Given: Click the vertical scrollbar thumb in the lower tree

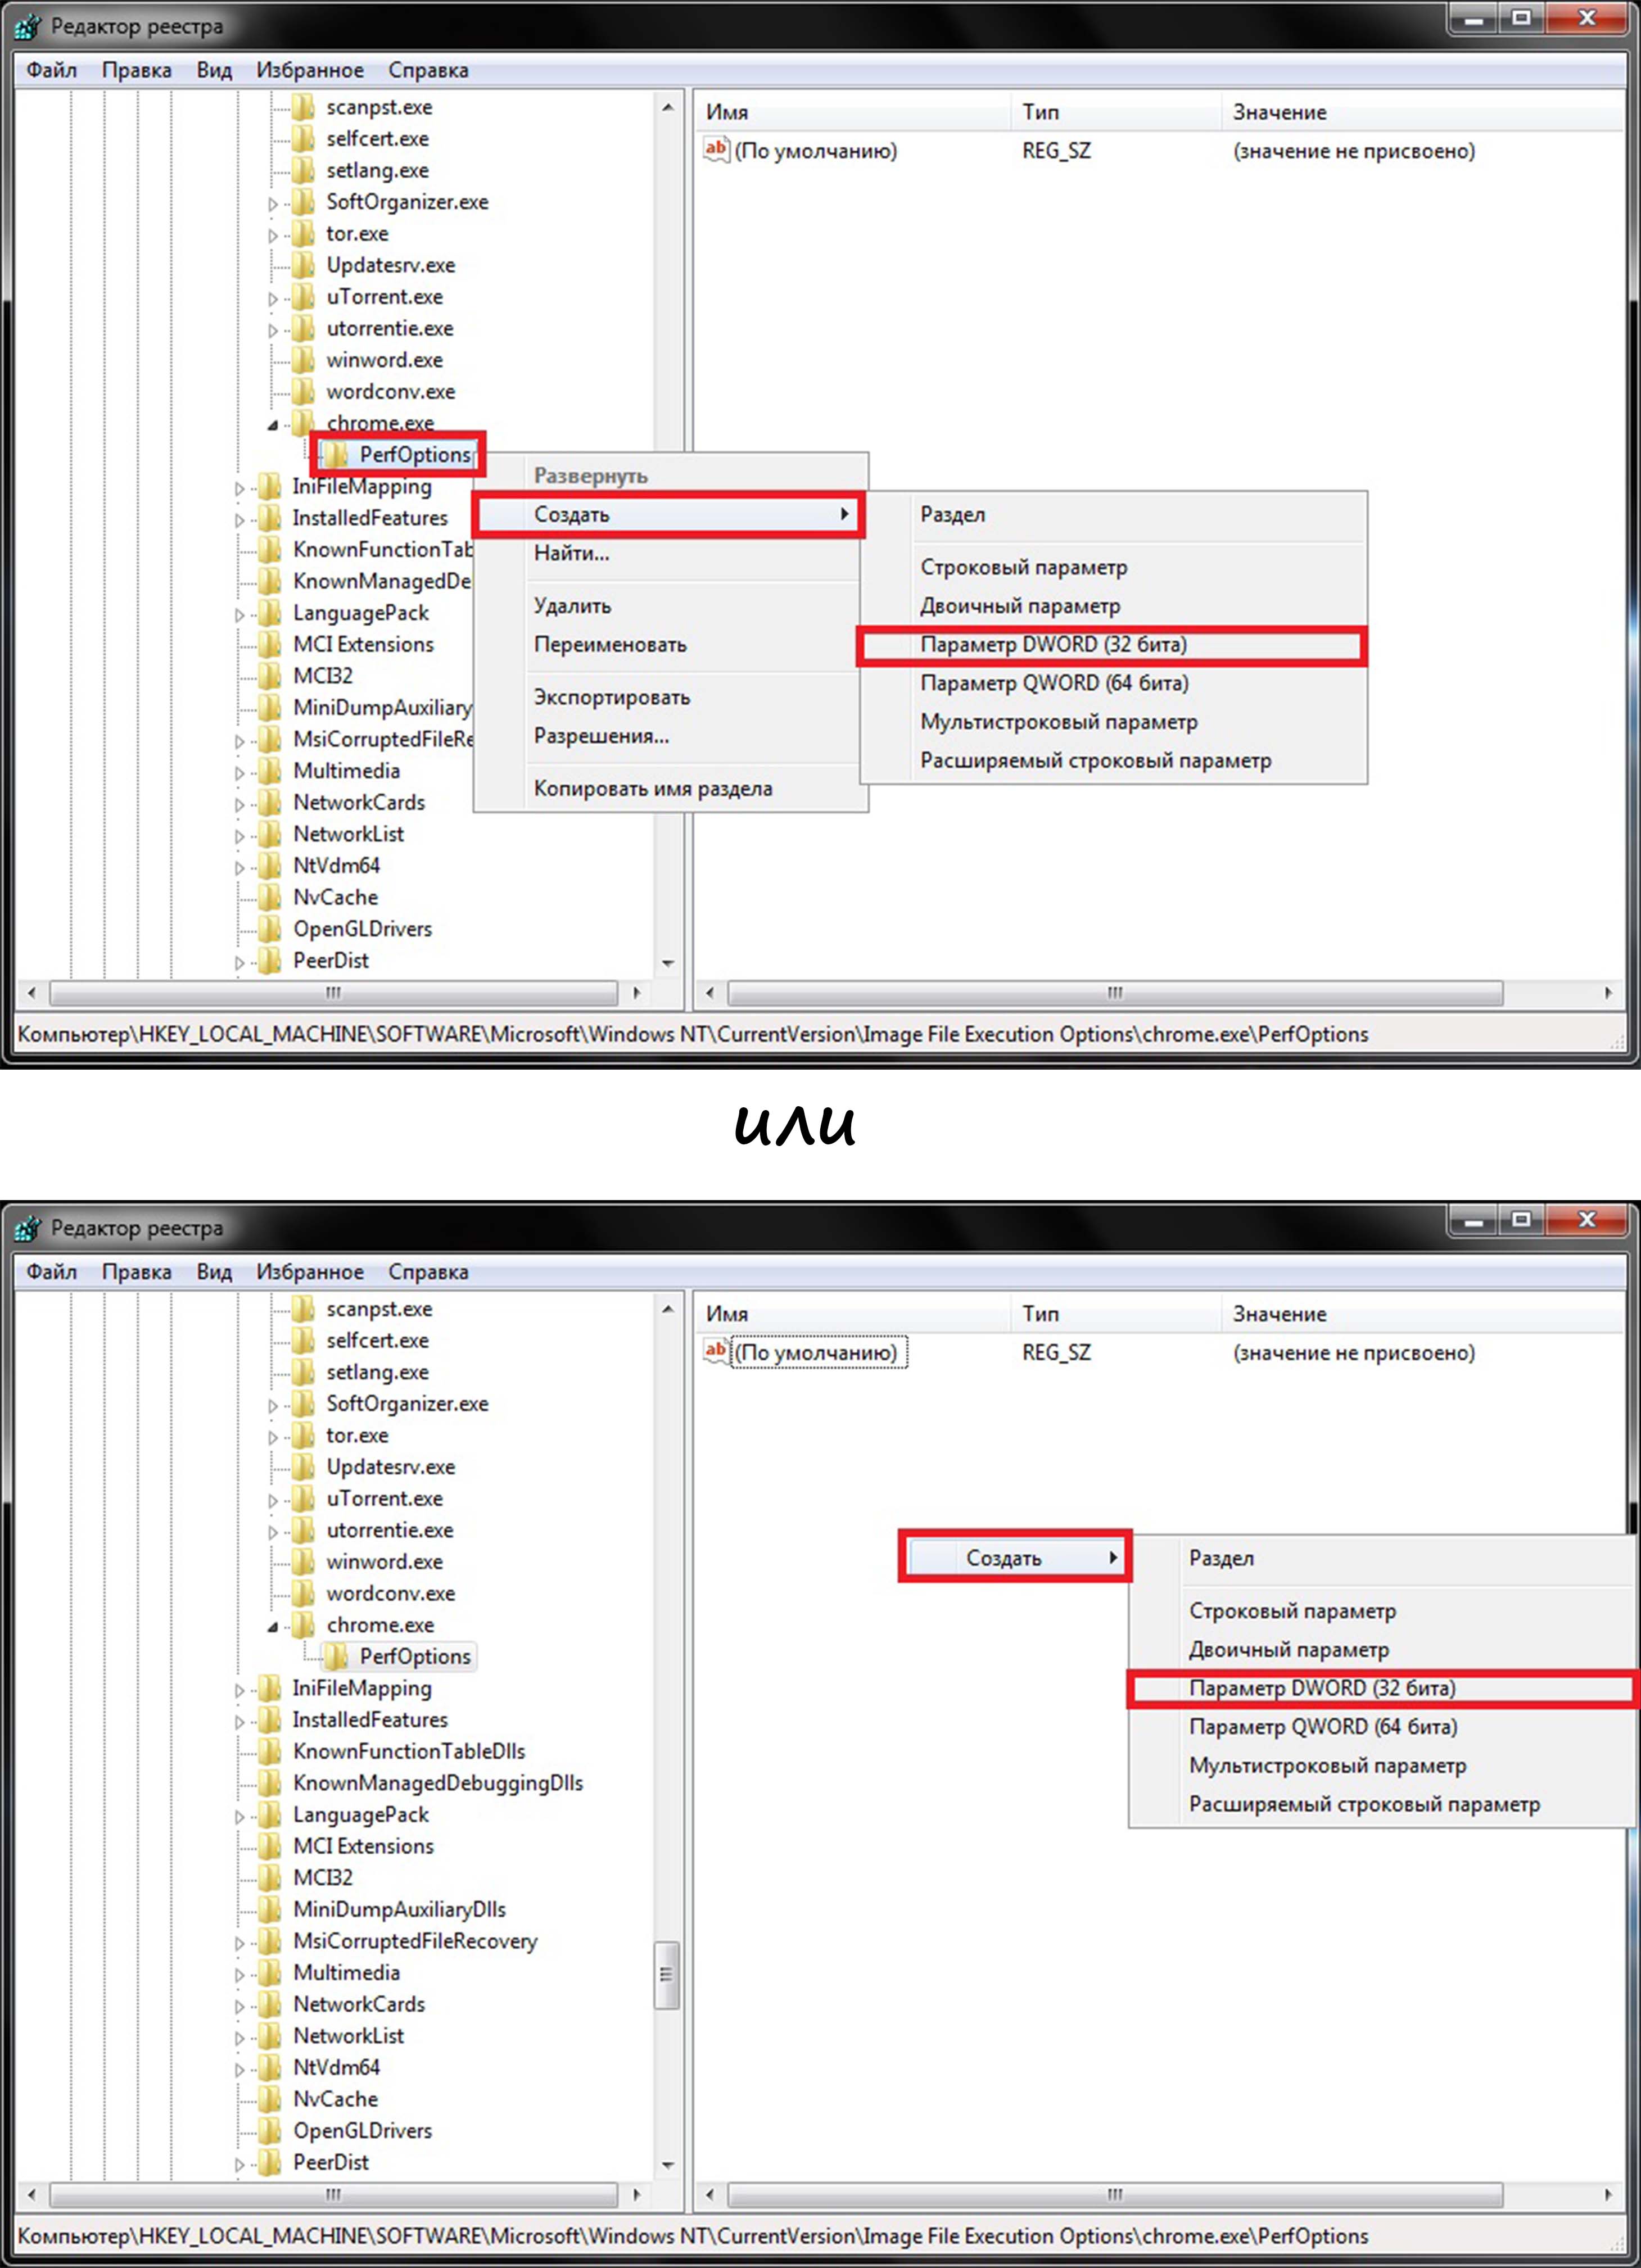Looking at the screenshot, I should tap(666, 1974).
